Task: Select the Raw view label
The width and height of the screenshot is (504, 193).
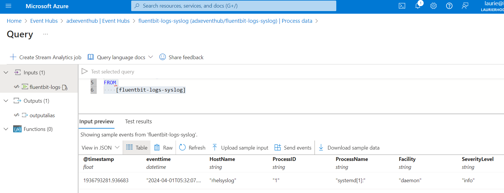Action: [x=168, y=148]
